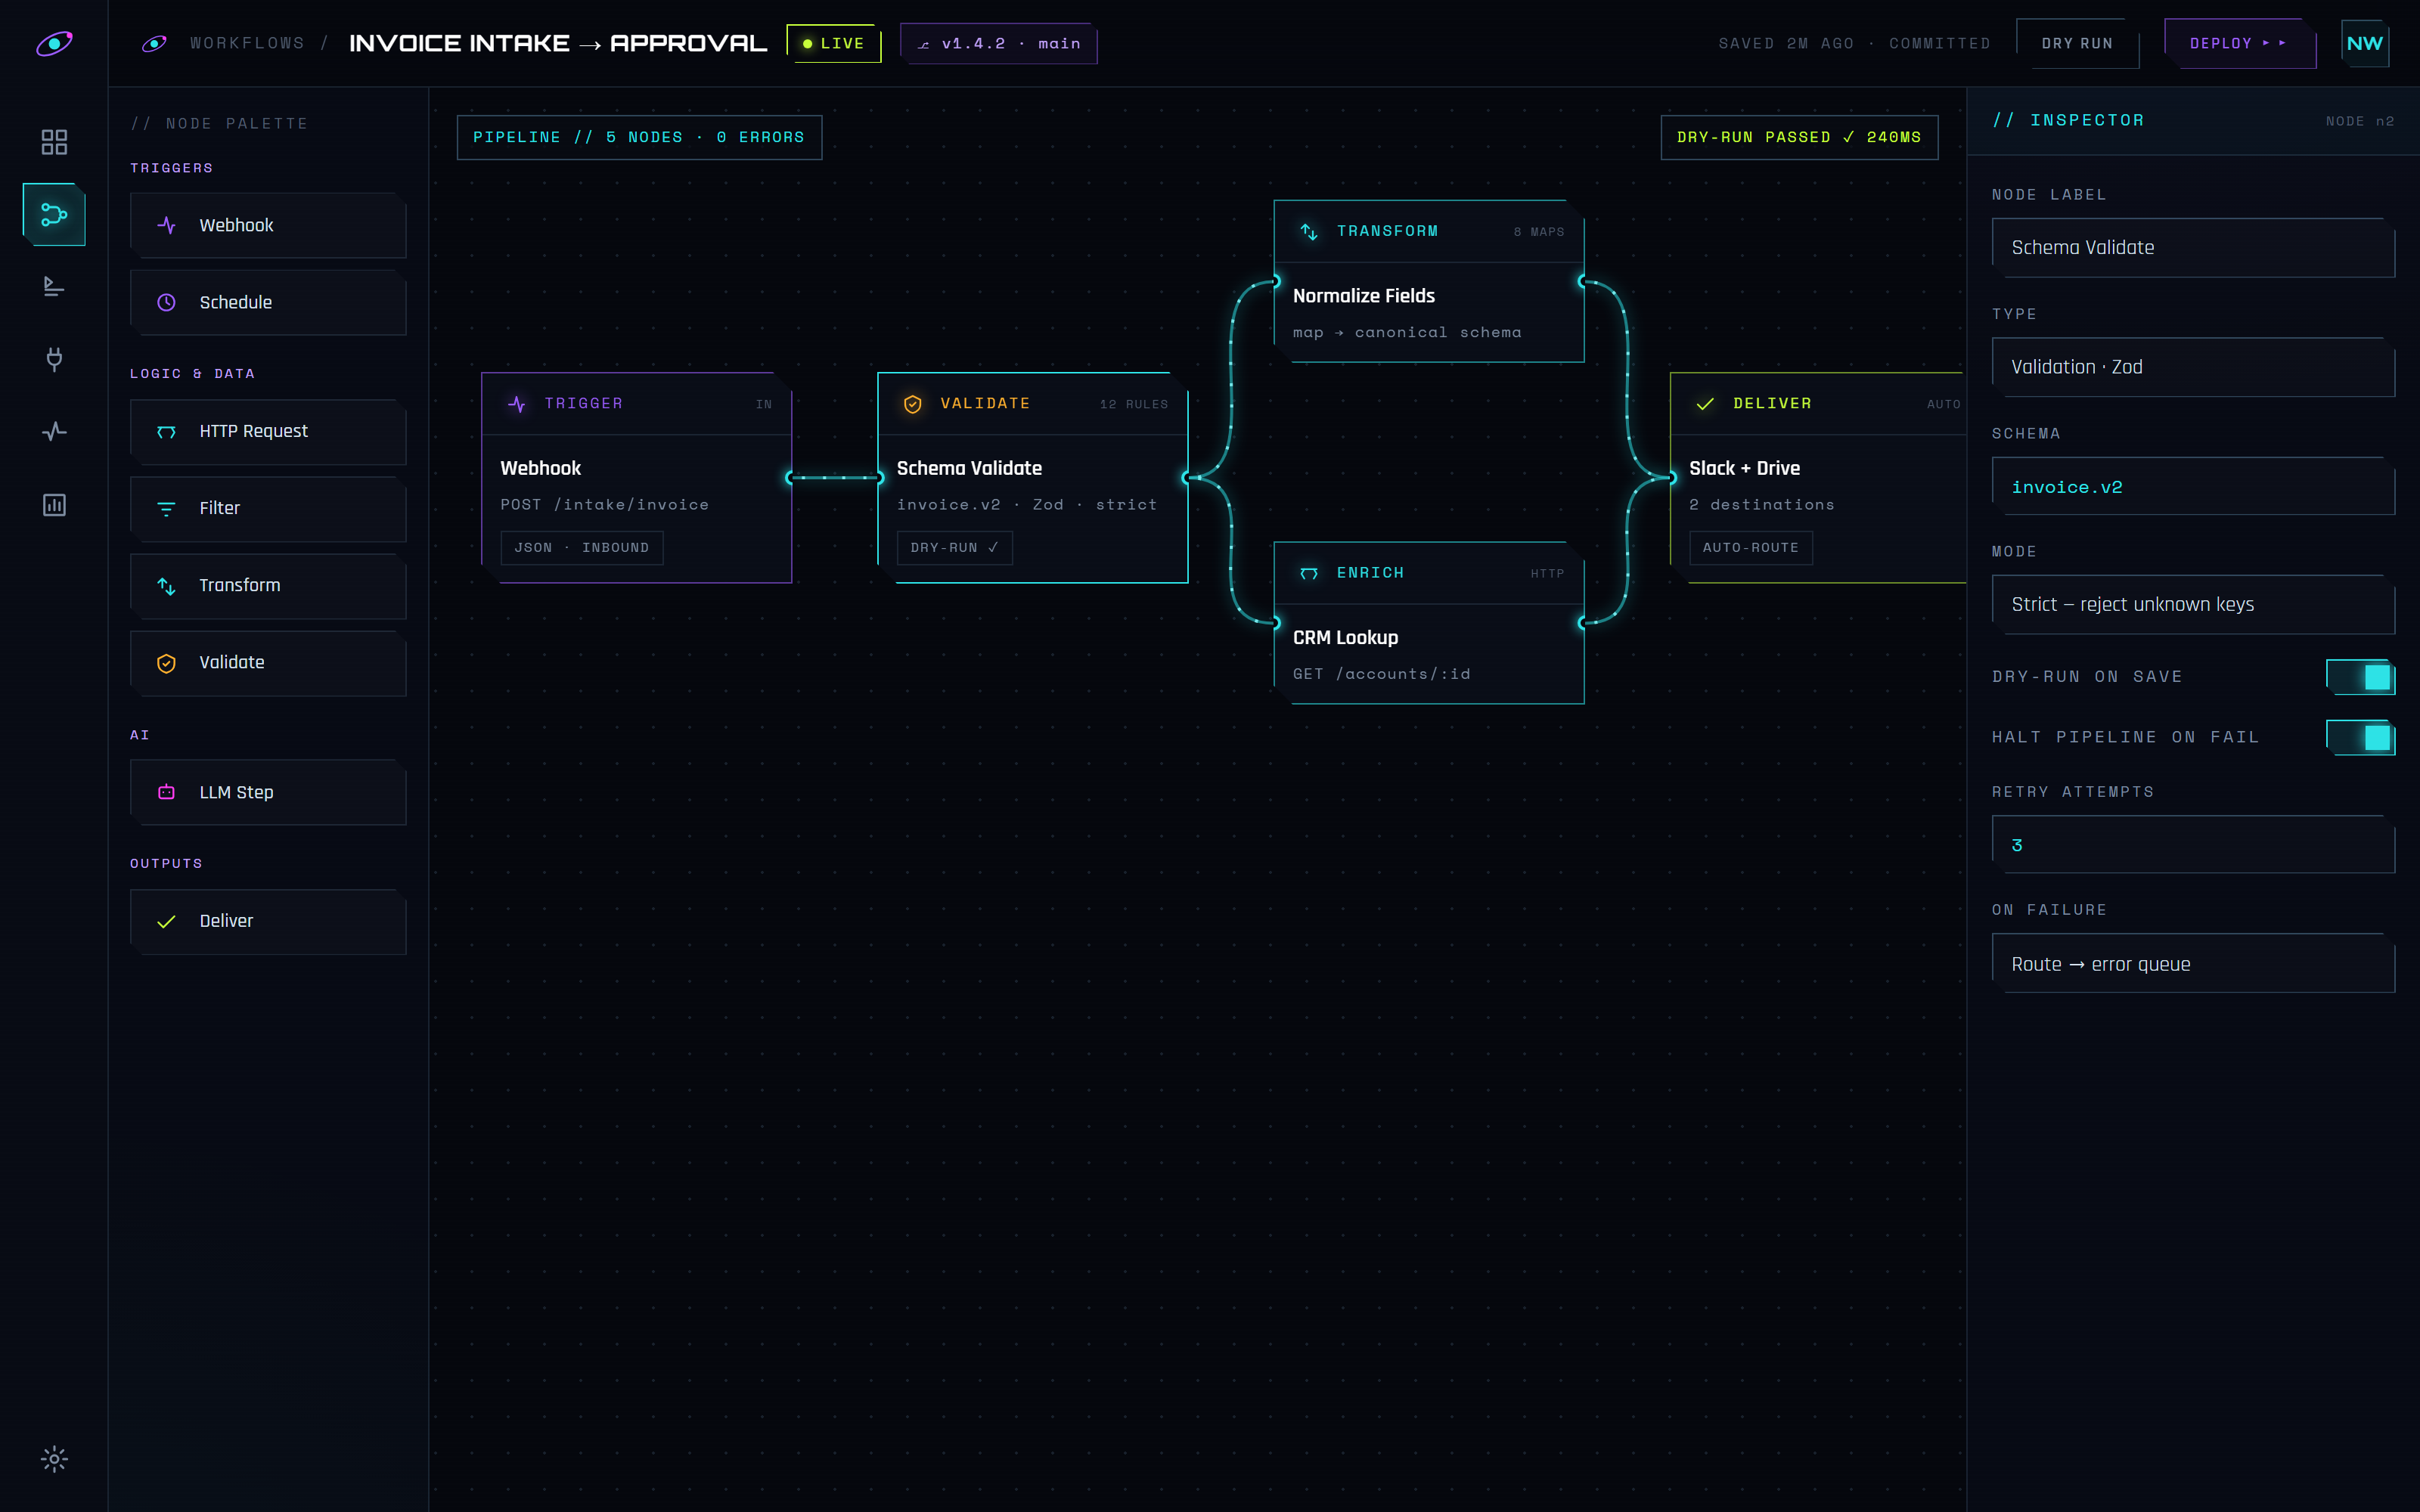Viewport: 2420px width, 1512px height.
Task: Open the analytics bar-chart sidebar icon
Action: point(54,505)
